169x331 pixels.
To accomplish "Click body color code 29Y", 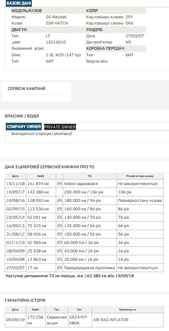I will [129, 17].
